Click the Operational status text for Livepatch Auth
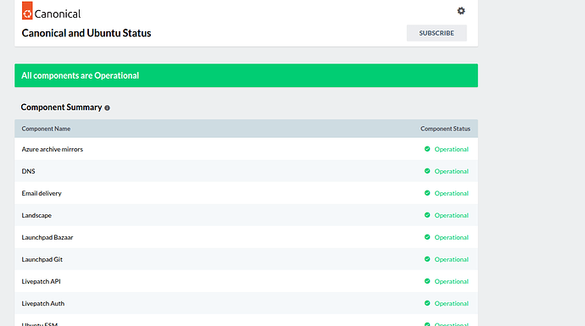 tap(451, 303)
